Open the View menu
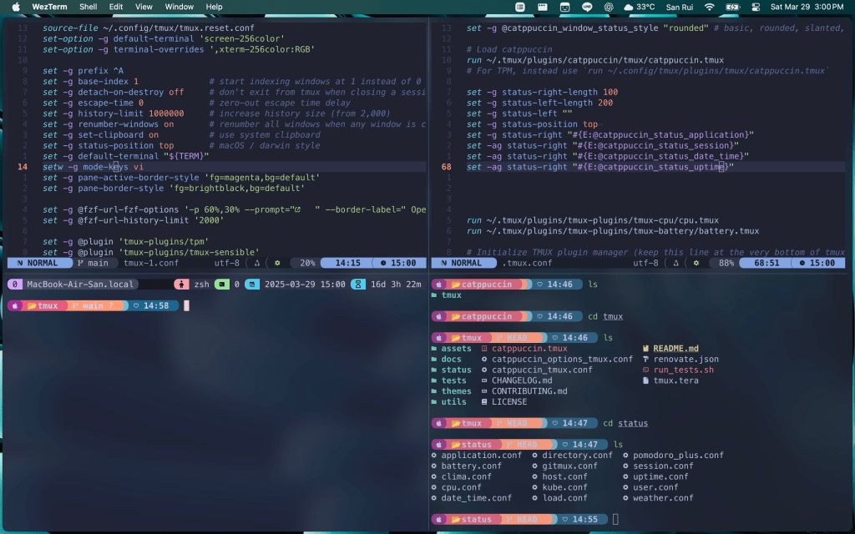This screenshot has width=855, height=534. pos(144,7)
